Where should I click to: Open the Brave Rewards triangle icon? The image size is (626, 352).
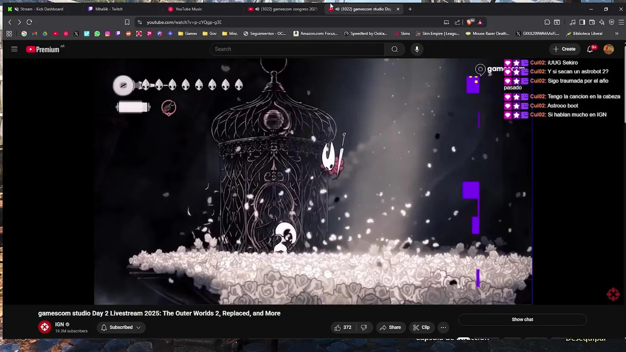pyautogui.click(x=480, y=22)
